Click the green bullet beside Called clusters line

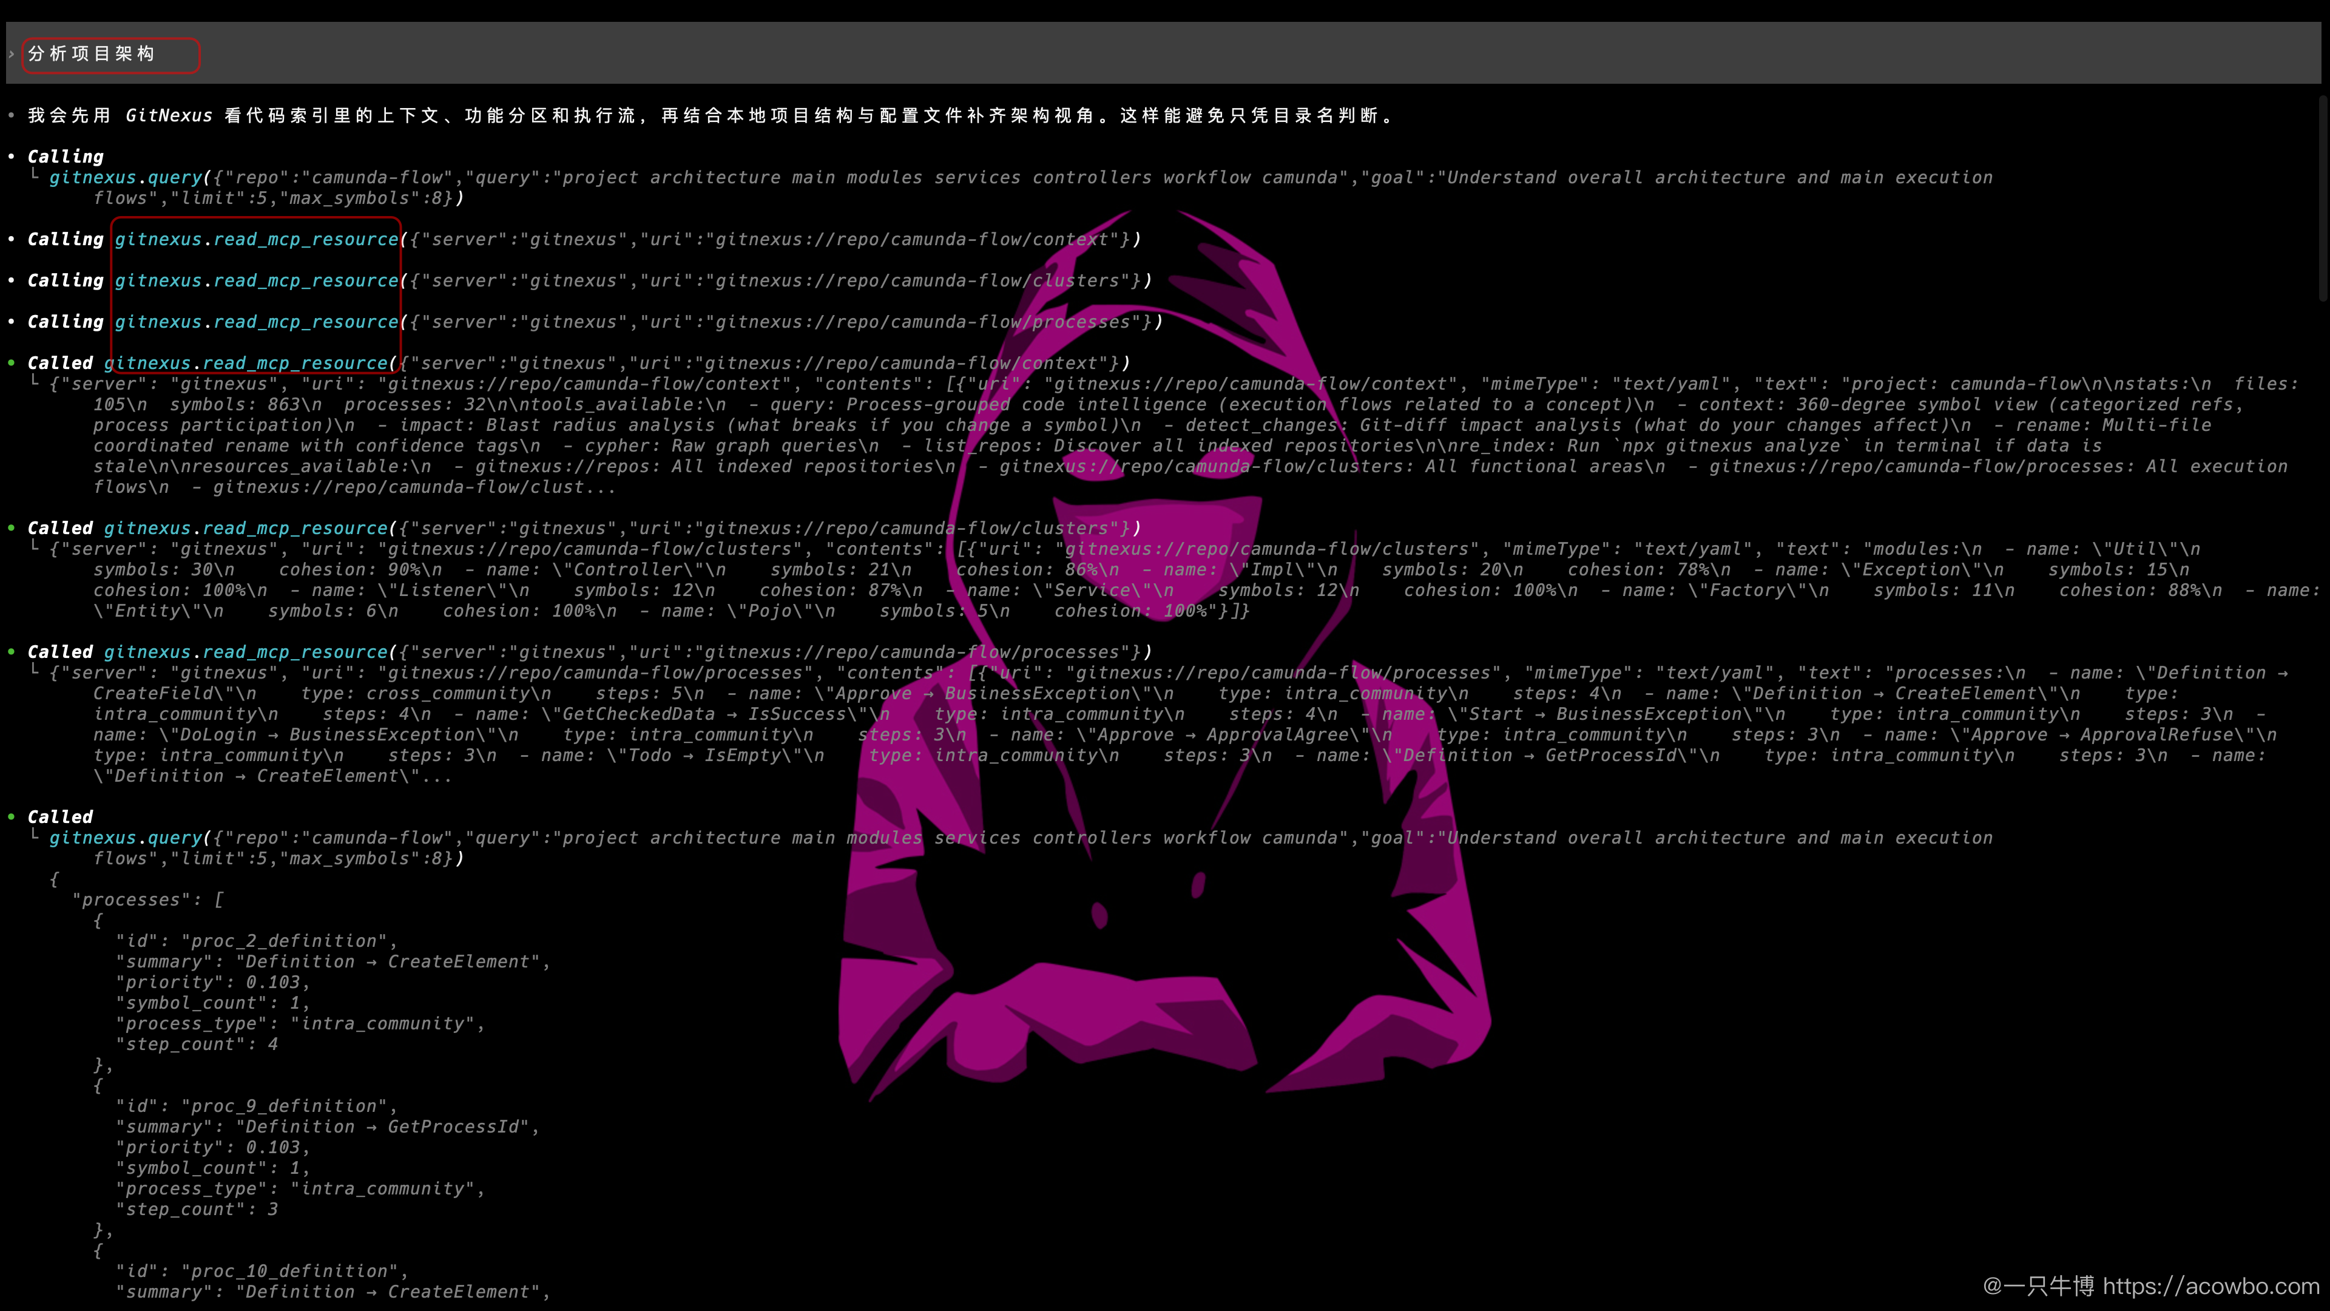tap(11, 527)
